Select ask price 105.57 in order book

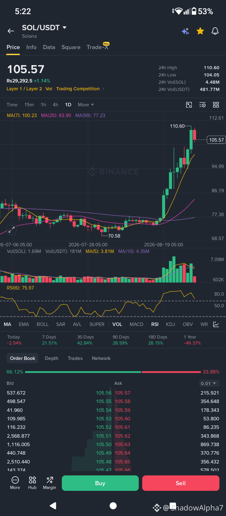[x=122, y=393]
